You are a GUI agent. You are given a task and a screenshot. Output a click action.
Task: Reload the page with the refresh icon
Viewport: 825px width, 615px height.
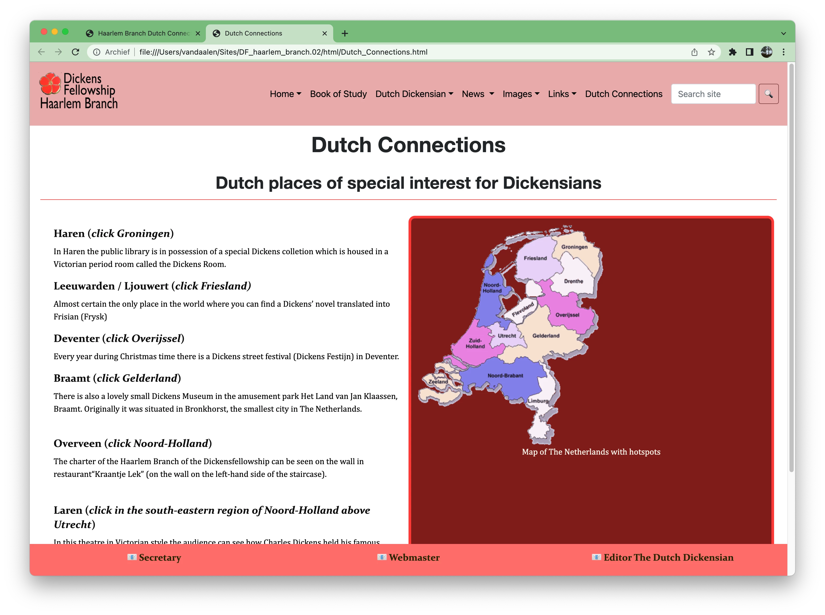pyautogui.click(x=76, y=52)
